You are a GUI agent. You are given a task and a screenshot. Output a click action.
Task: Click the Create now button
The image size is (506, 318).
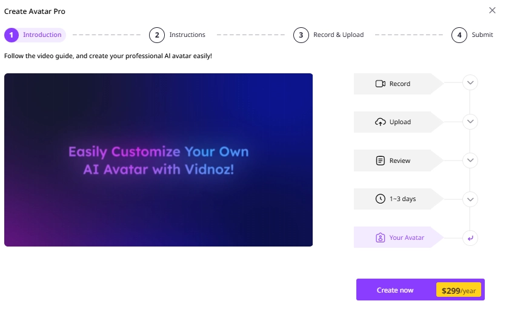pyautogui.click(x=395, y=290)
